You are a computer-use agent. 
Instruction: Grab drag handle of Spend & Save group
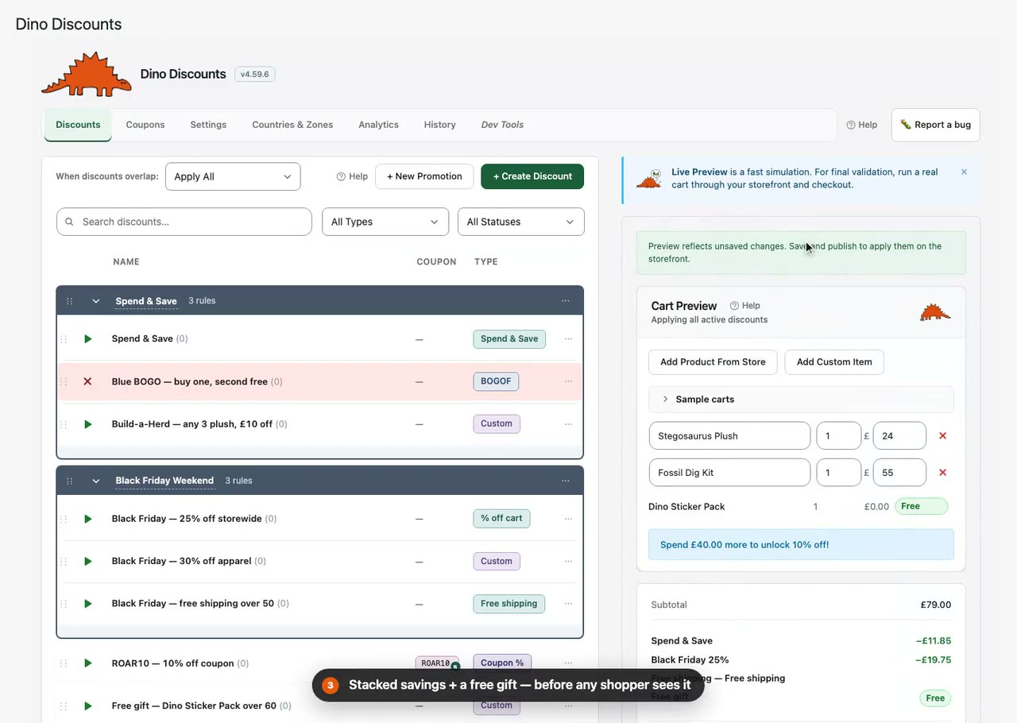[x=70, y=301]
